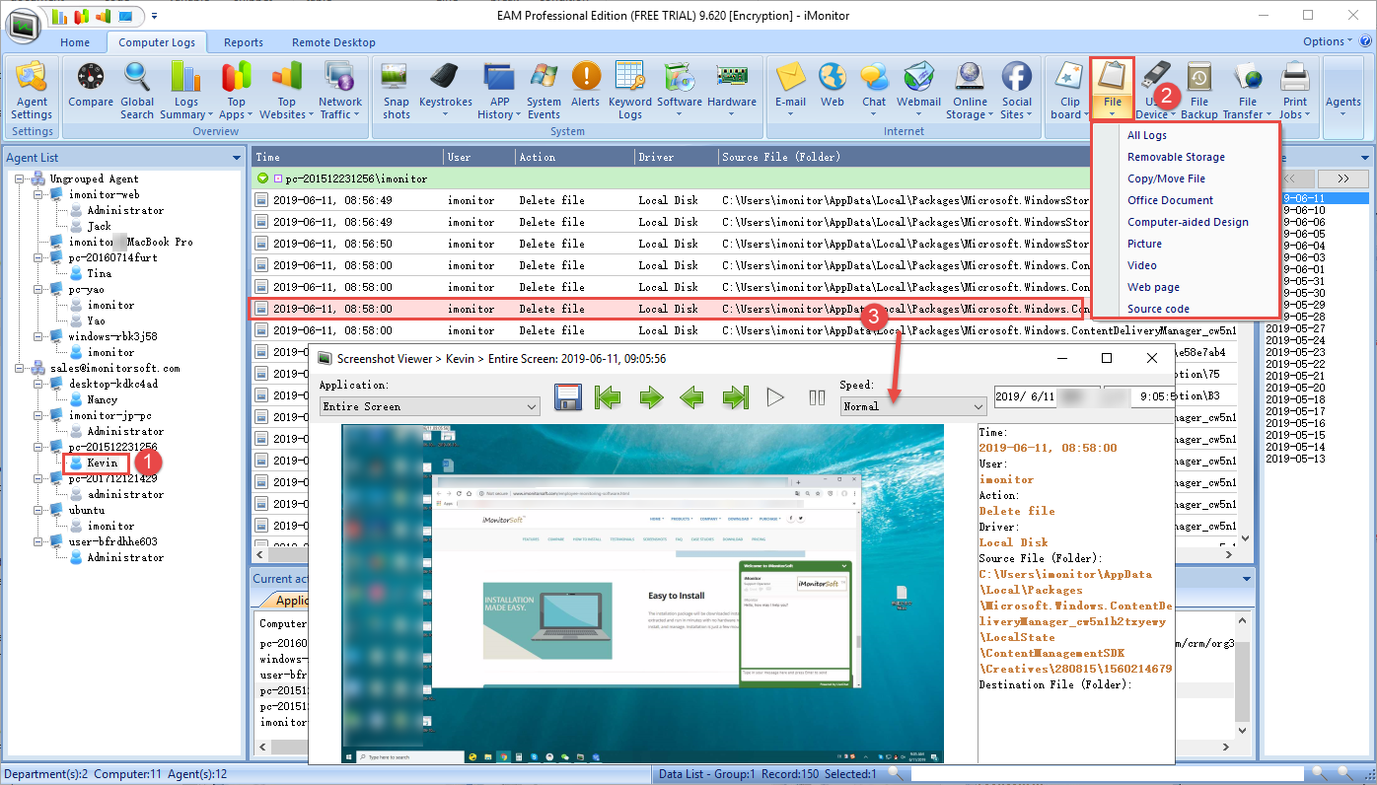The height and width of the screenshot is (785, 1377).
Task: Jump to the first screenshot
Action: (x=609, y=397)
